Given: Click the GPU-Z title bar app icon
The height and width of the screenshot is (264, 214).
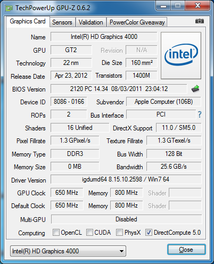Looking at the screenshot, I should pyautogui.click(x=9, y=8).
